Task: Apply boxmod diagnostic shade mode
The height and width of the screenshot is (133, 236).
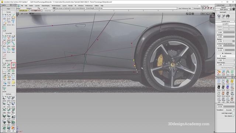Action: [x=232, y=100]
